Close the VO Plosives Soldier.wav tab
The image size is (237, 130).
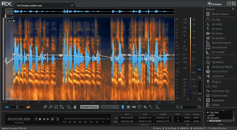72,5
